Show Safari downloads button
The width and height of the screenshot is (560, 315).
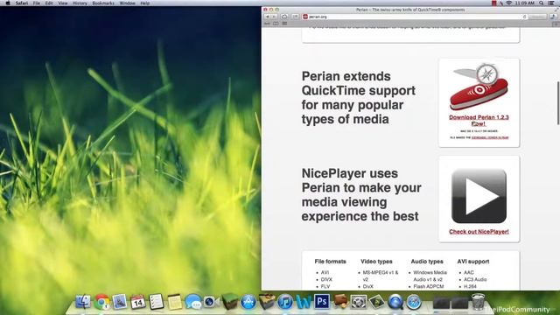tap(554, 17)
